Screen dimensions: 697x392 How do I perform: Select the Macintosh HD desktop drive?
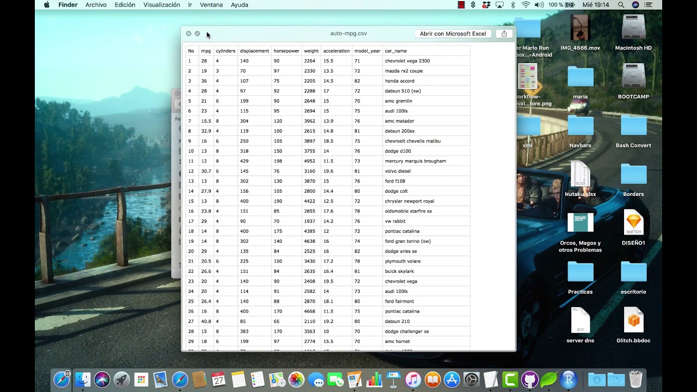[633, 33]
